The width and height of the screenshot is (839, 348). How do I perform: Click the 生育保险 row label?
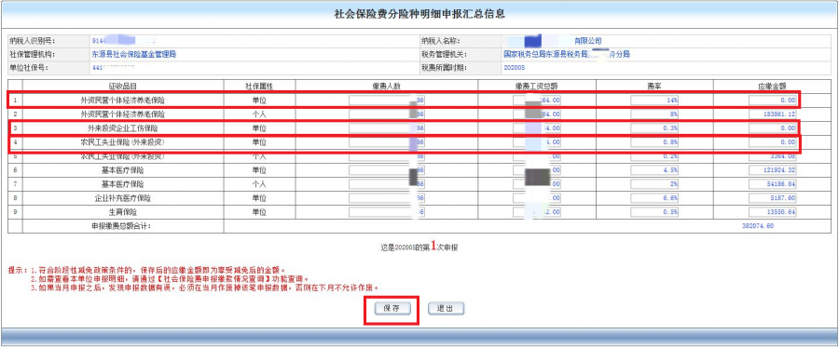(122, 212)
